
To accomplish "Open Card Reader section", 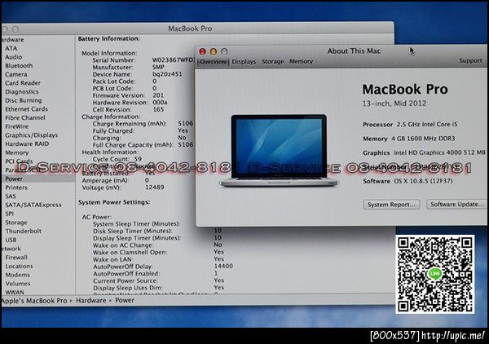I will [23, 83].
